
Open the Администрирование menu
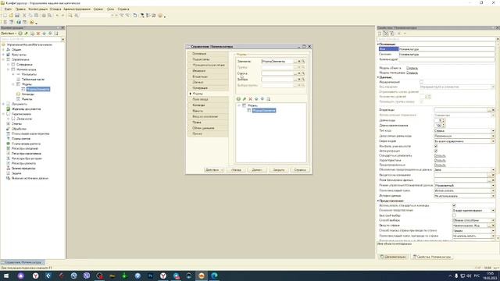pos(77,9)
